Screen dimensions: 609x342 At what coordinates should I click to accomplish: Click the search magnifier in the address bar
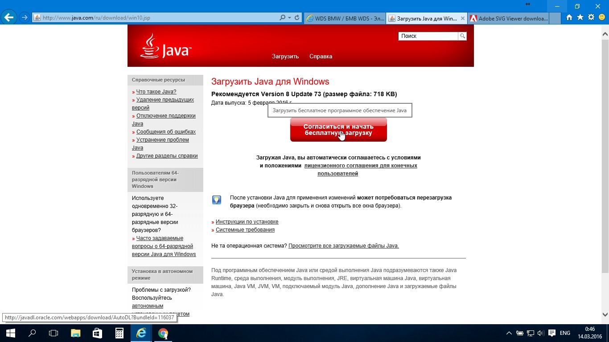(x=283, y=18)
